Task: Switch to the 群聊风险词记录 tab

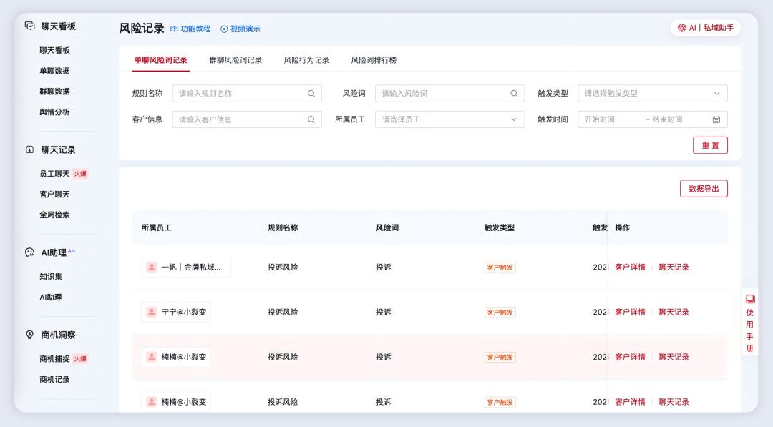Action: pos(235,60)
